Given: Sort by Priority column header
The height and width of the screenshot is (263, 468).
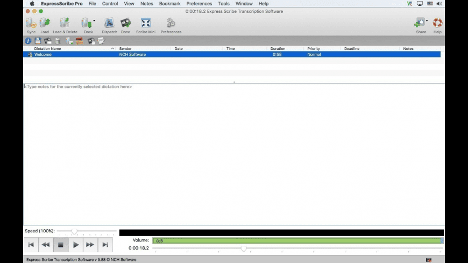Looking at the screenshot, I should (x=314, y=48).
